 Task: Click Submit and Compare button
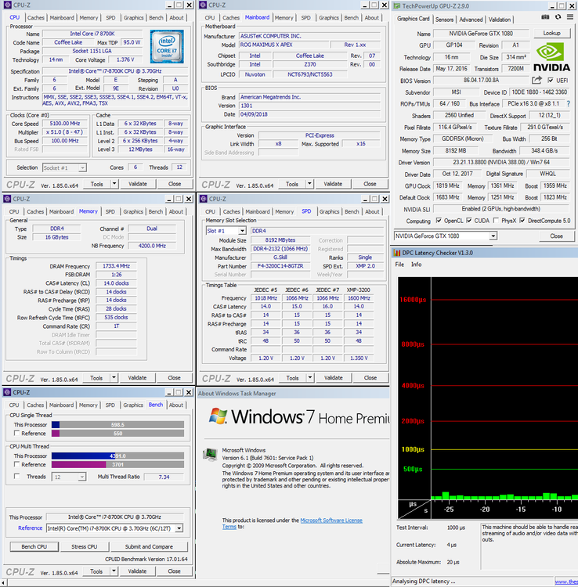click(149, 546)
